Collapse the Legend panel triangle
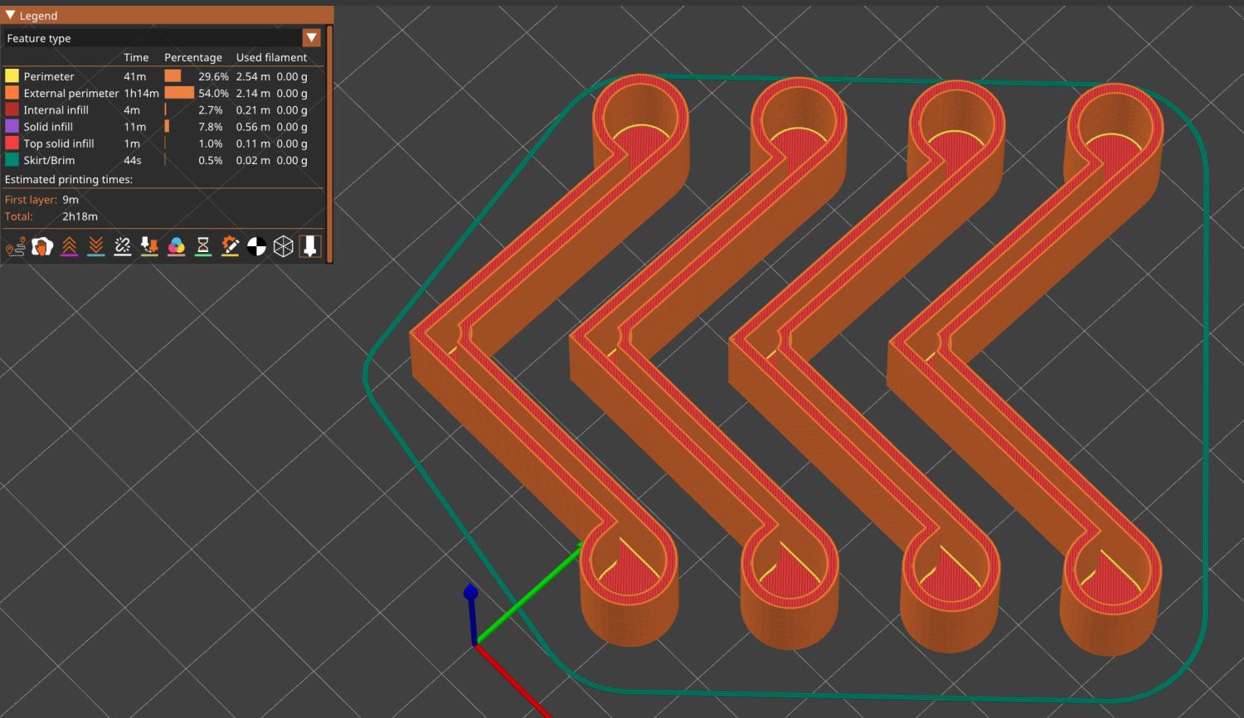This screenshot has width=1244, height=718. click(x=11, y=15)
